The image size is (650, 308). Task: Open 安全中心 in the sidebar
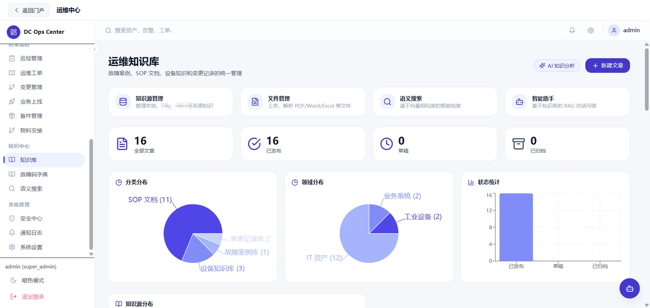[43, 219]
